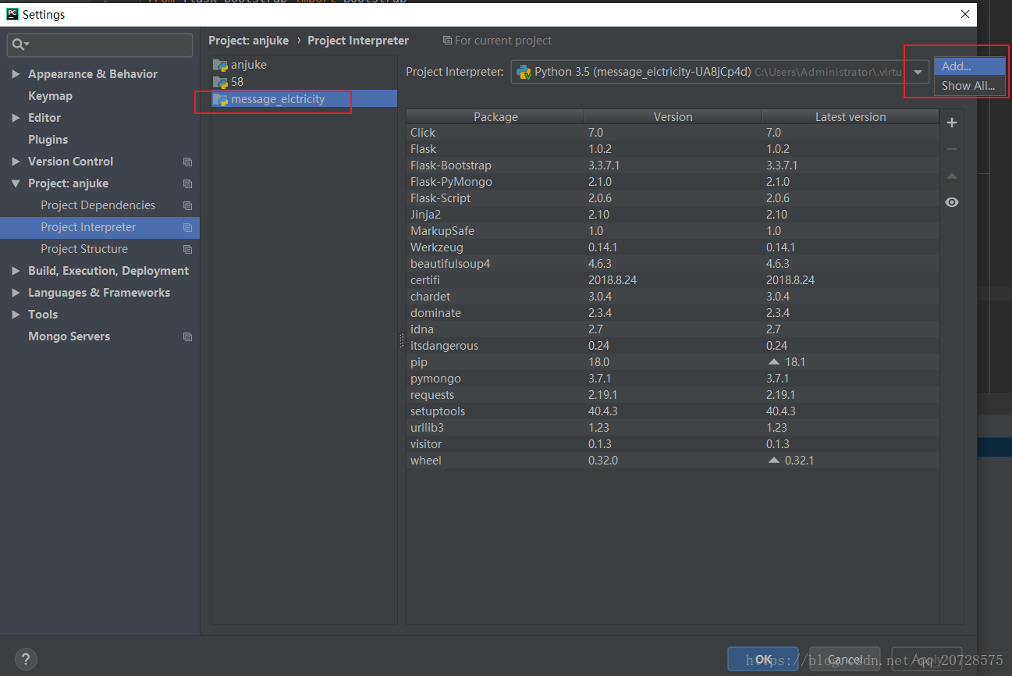Click inside the settings search field
Screen dimensions: 1012x676
point(101,45)
